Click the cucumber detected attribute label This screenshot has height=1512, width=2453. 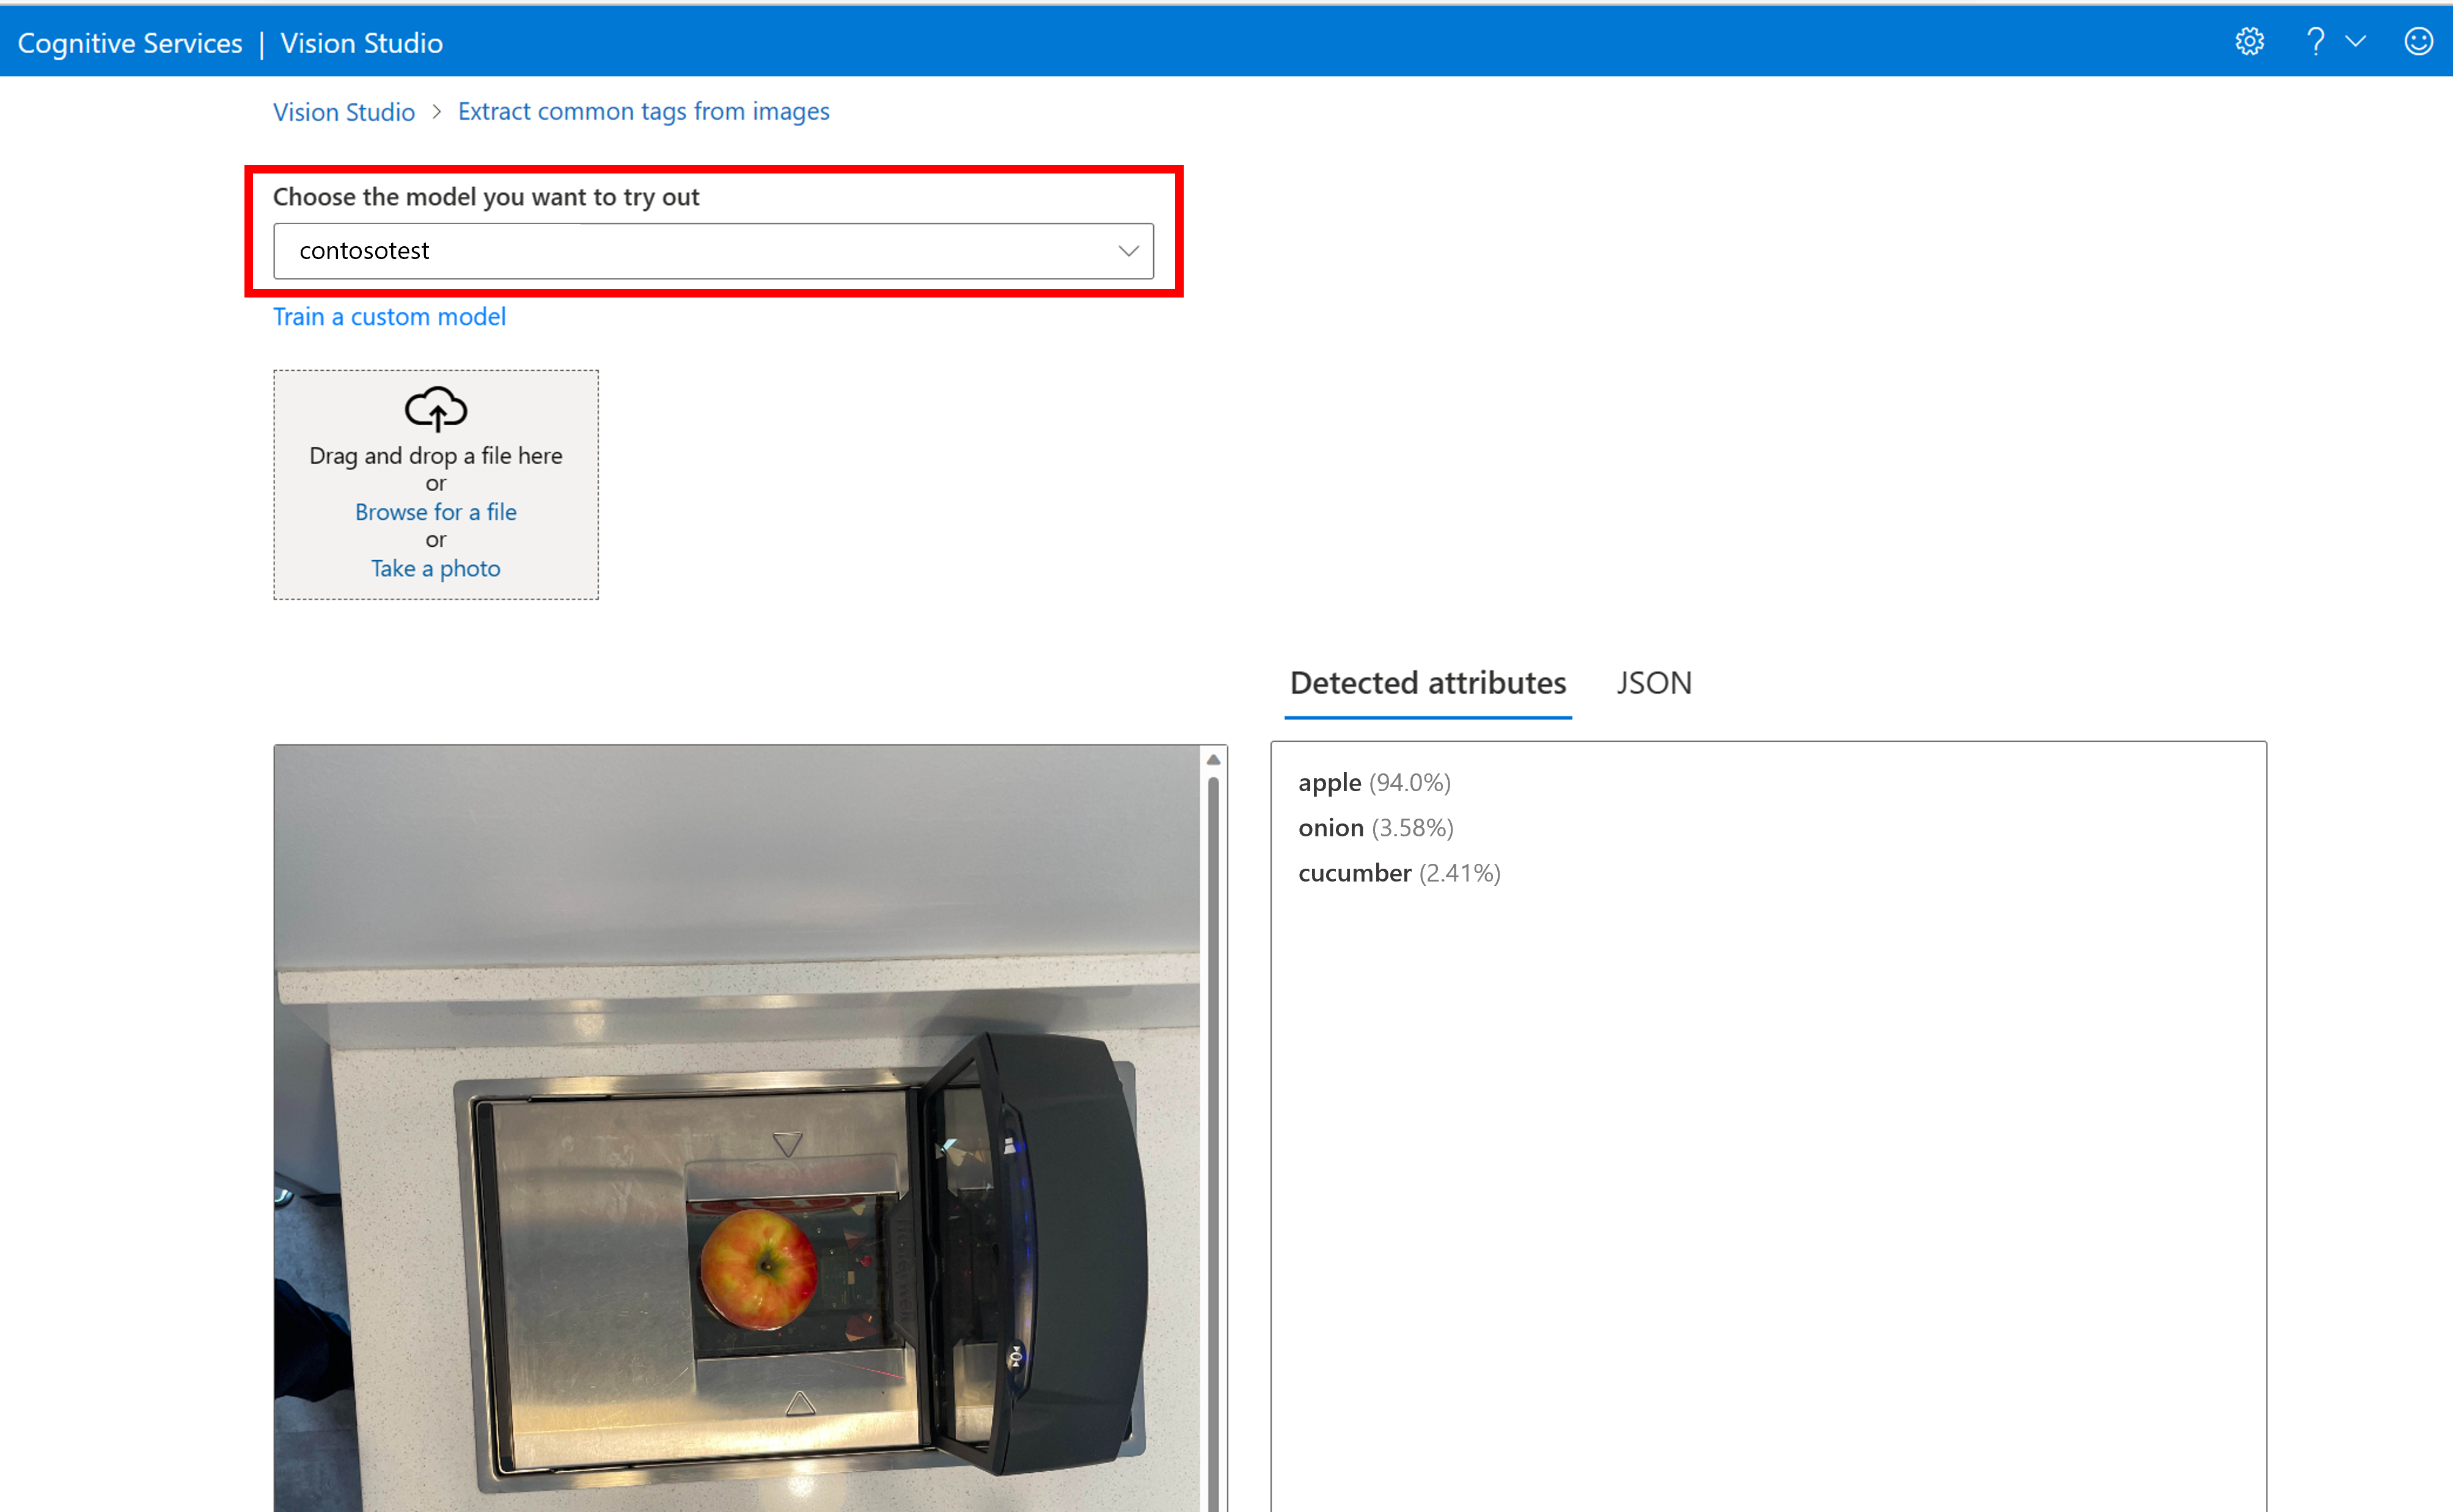click(x=1351, y=871)
